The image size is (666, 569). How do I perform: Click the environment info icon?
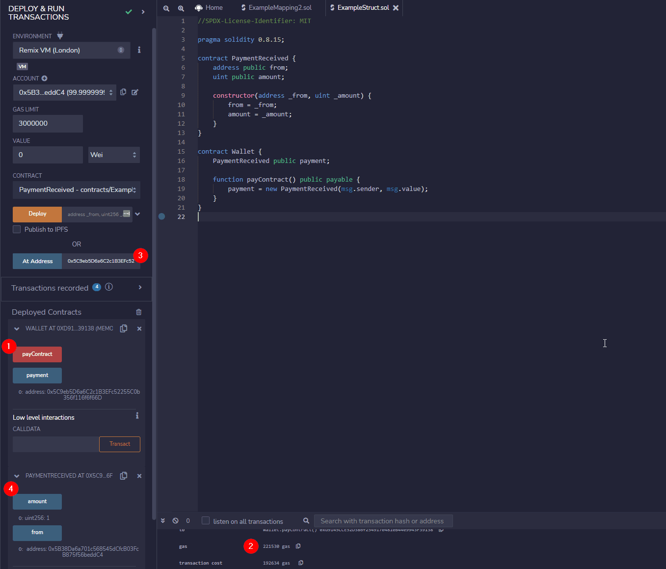point(139,50)
